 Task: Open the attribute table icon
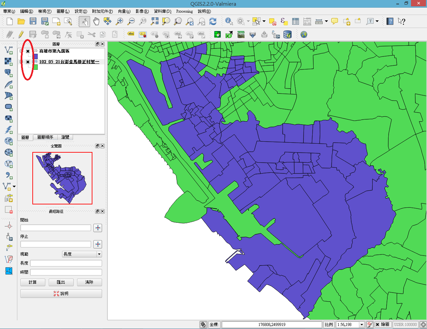click(296, 21)
